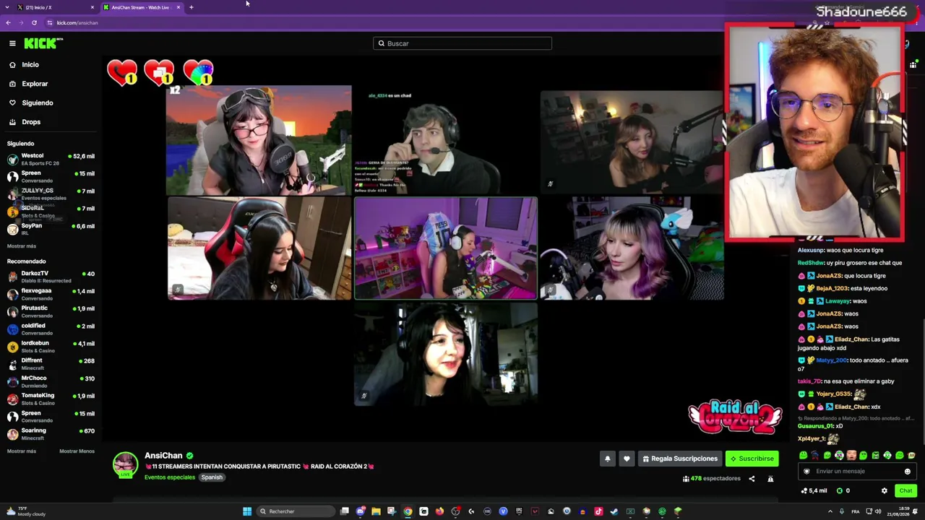Click the phone heart overlay badge
This screenshot has height=520, width=925.
coord(122,73)
